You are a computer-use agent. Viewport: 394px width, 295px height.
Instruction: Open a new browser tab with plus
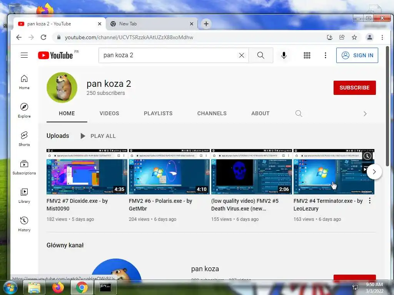point(206,24)
